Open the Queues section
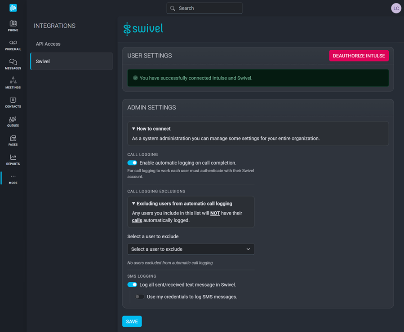404x332 pixels. click(13, 122)
